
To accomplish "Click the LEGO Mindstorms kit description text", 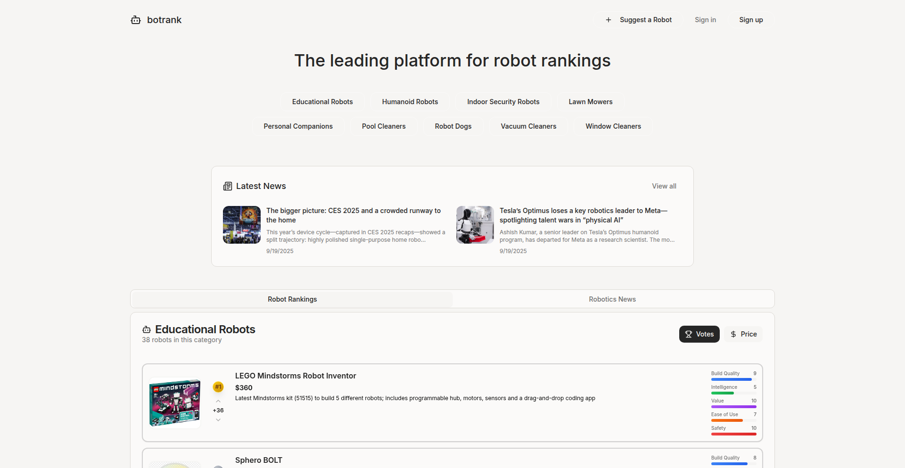I will [415, 398].
